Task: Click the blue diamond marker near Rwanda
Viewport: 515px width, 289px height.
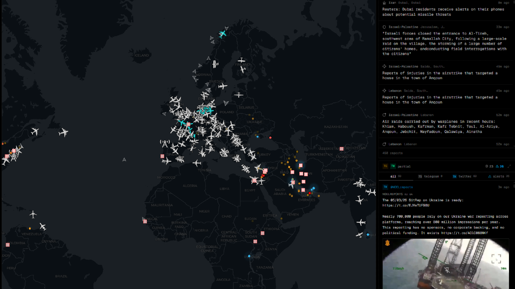Action: 249,256
